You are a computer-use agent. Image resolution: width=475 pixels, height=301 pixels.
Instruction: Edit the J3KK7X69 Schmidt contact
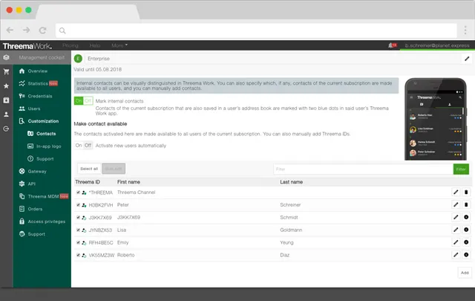456,217
